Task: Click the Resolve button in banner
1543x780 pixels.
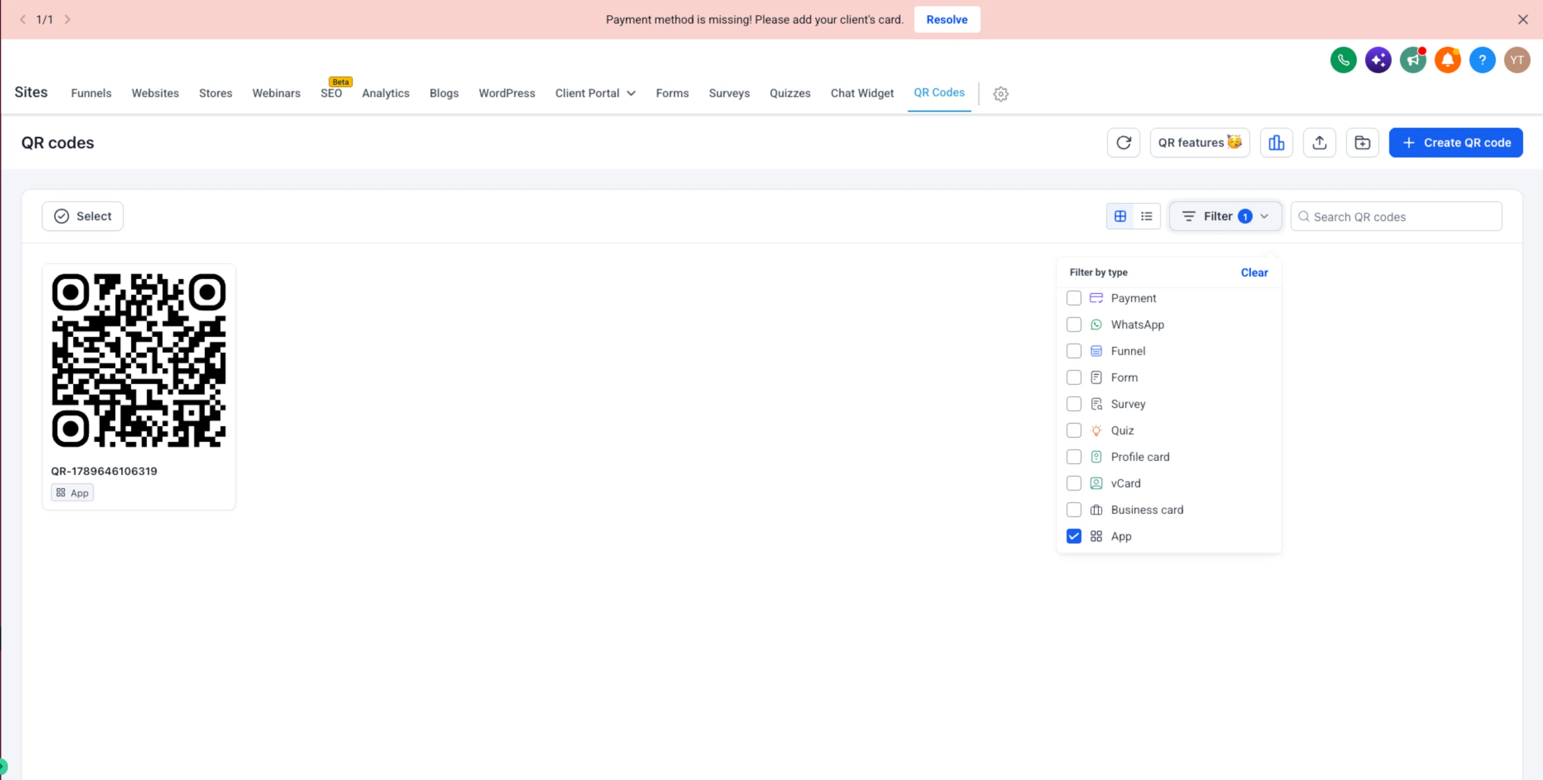Action: tap(946, 20)
